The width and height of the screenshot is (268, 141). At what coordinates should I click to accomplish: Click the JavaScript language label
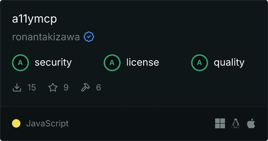[48, 124]
